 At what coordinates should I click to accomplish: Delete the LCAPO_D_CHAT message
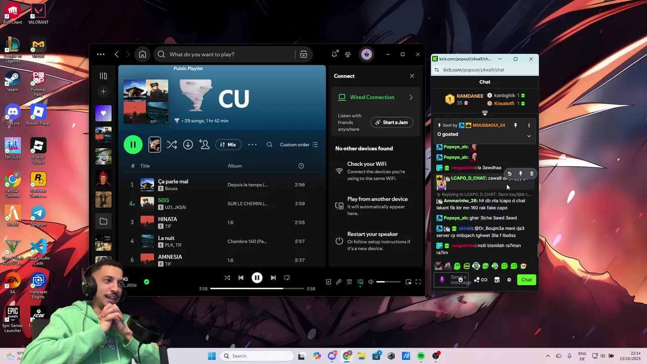coord(531,173)
